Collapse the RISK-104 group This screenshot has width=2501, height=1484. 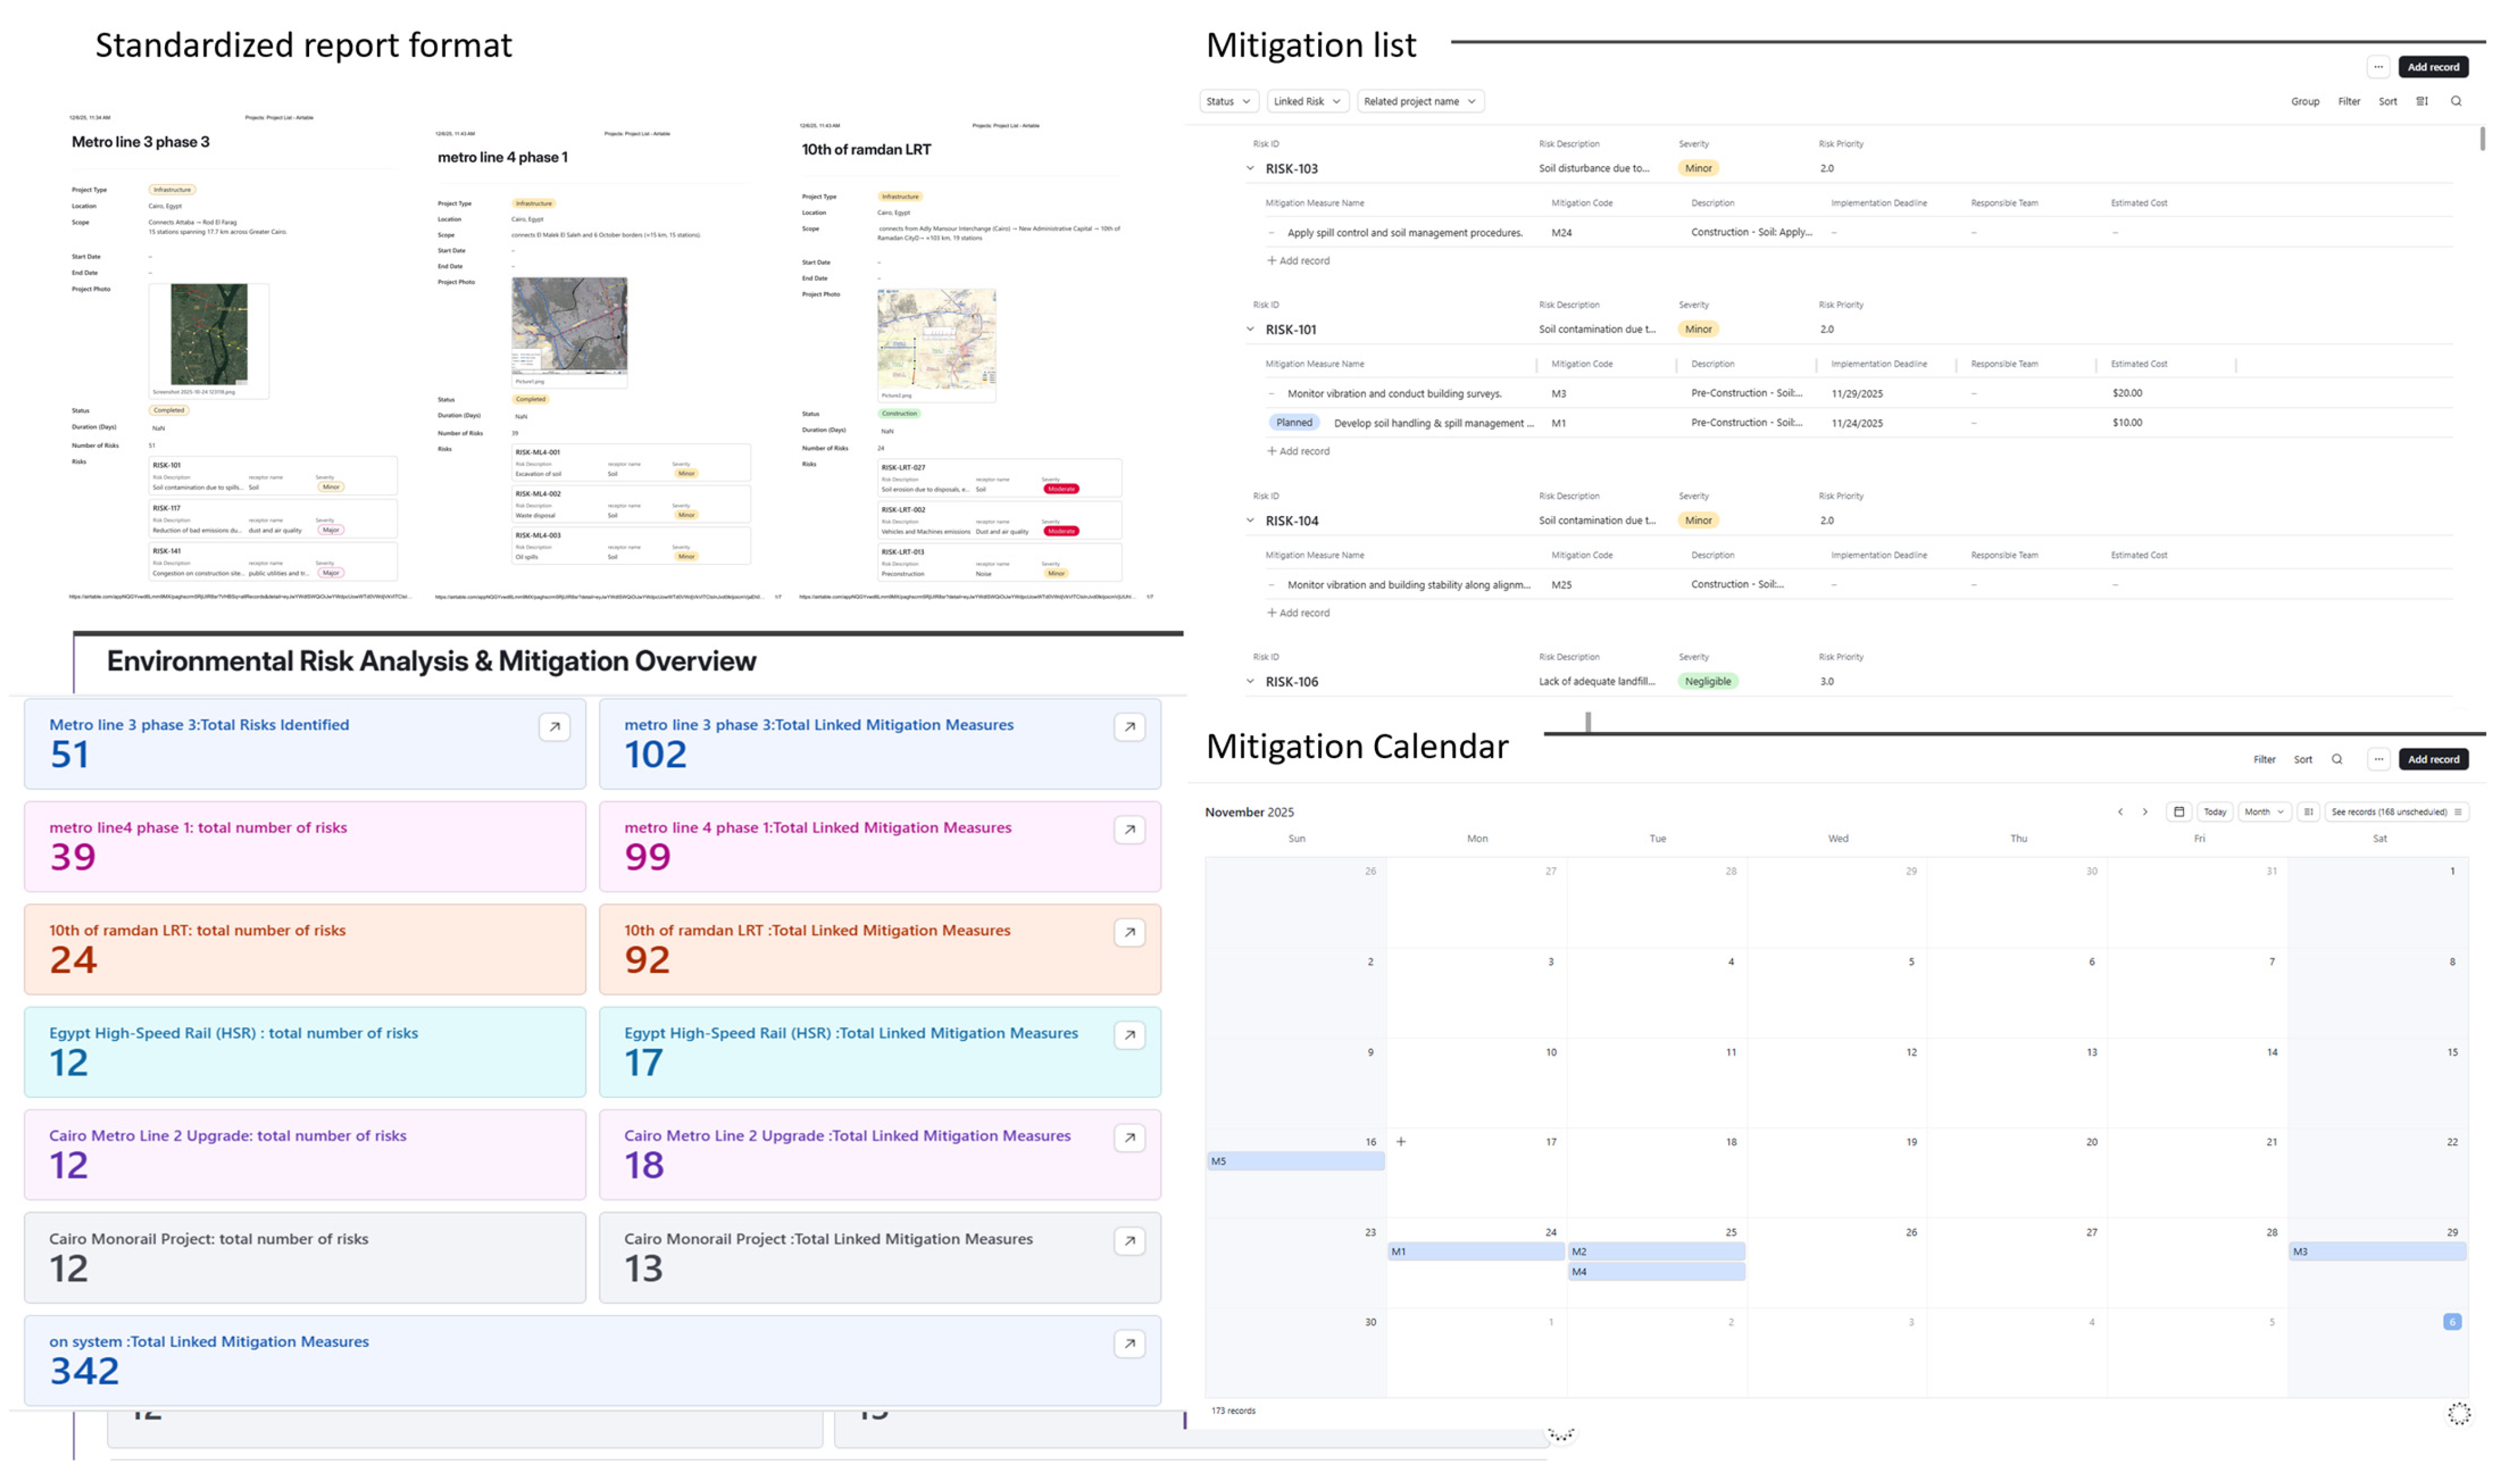(1249, 520)
